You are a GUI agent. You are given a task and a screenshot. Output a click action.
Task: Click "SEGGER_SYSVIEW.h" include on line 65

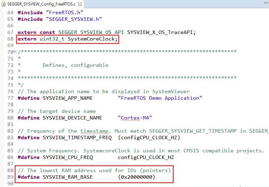point(74,19)
